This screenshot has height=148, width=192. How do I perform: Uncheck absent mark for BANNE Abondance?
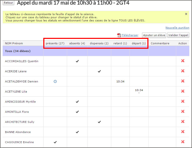(x=77, y=132)
